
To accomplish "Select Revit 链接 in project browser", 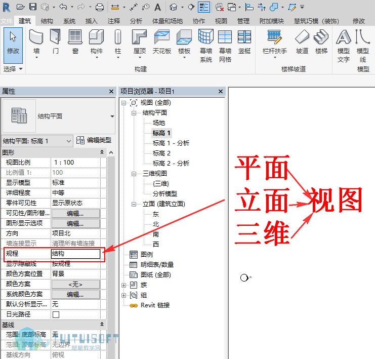I will pyautogui.click(x=155, y=305).
